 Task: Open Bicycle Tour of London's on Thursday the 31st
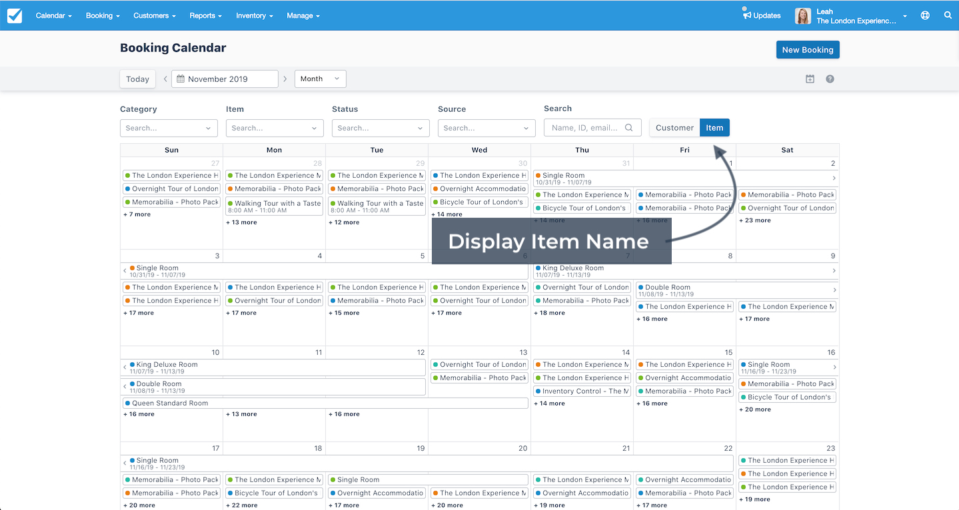tap(582, 208)
